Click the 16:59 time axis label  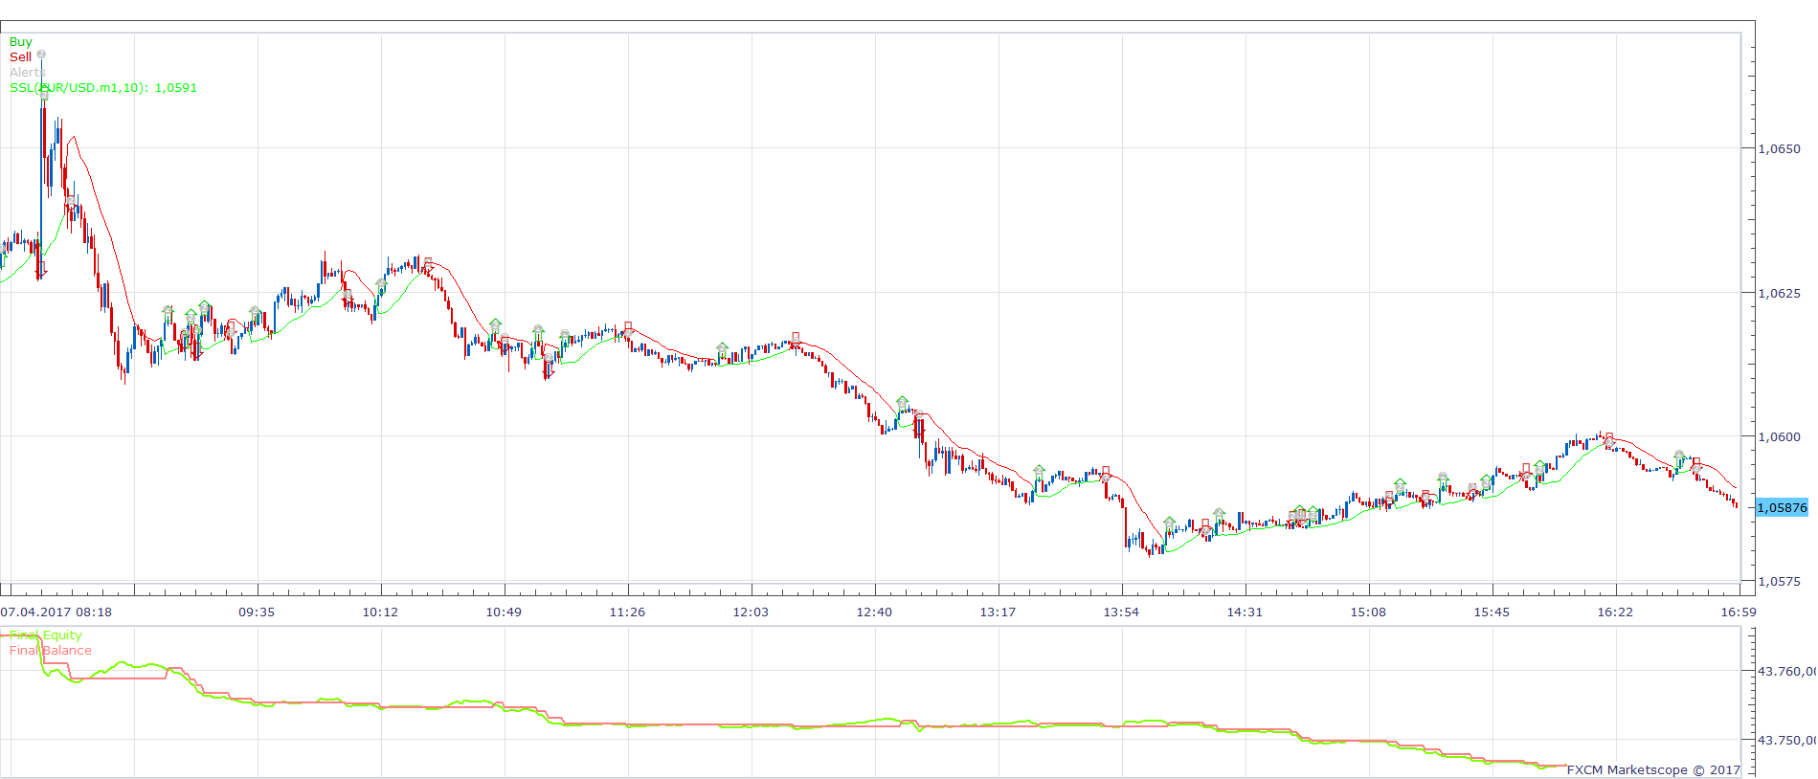[1739, 612]
